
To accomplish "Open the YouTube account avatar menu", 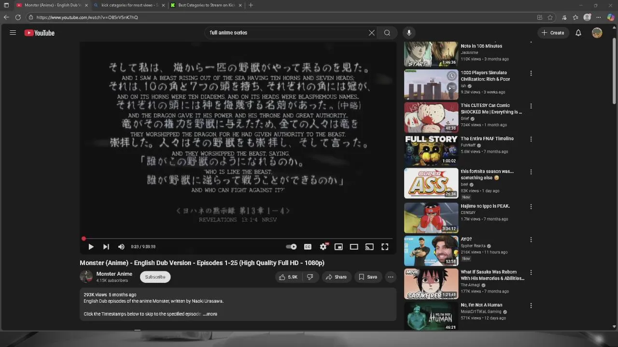I will tap(597, 33).
